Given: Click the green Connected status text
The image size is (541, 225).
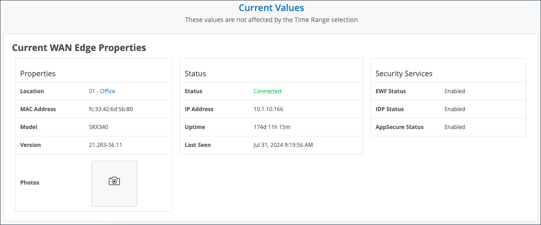Looking at the screenshot, I should [267, 91].
